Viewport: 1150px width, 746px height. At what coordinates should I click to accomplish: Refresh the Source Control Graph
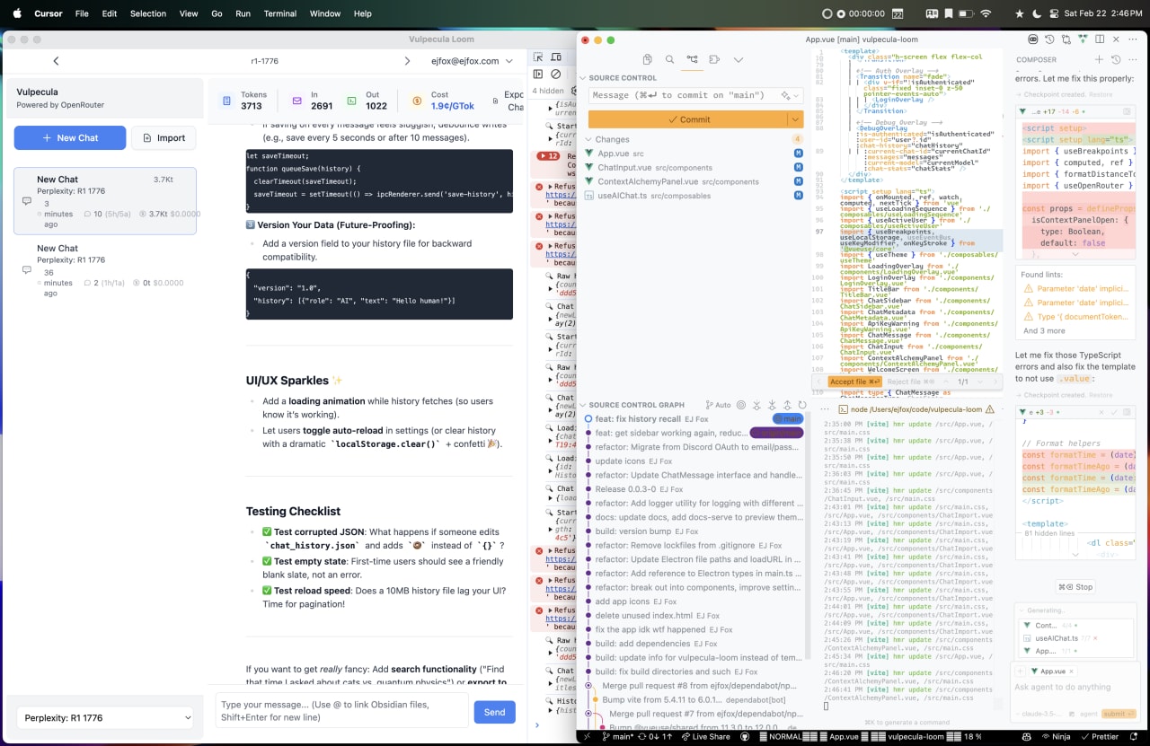802,405
